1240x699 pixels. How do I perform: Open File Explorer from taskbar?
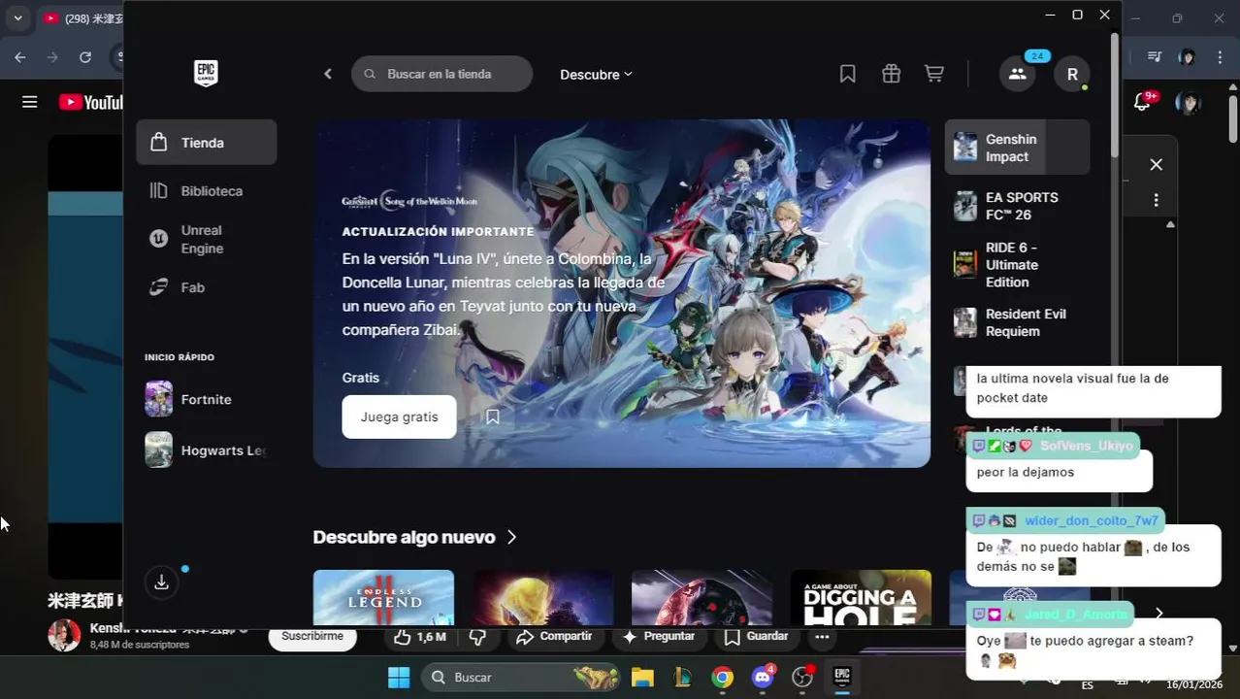tap(642, 677)
